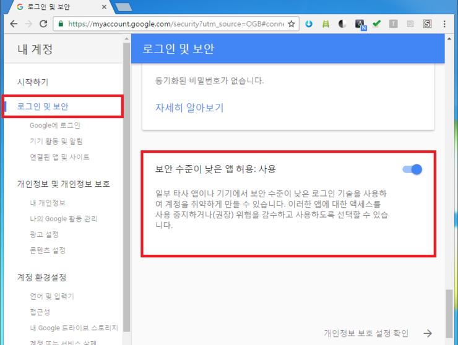This screenshot has height=345, width=458.
Task: Click the main page scrollbar thumb
Action: [x=449, y=313]
